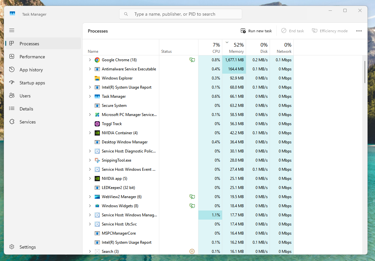Click the Service Host: UtcSvc gear icon
The image size is (375, 261).
click(97, 224)
